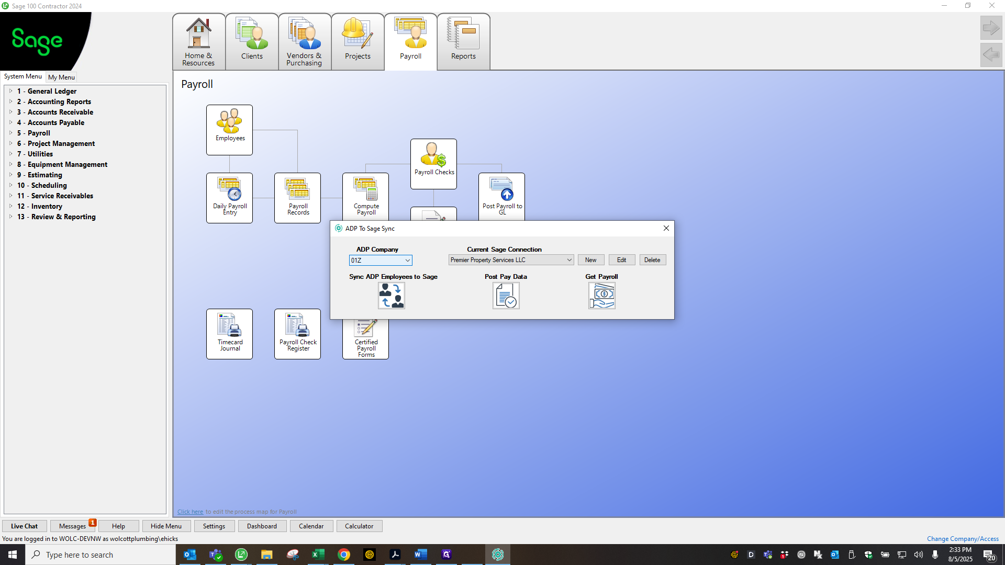The height and width of the screenshot is (565, 1005).
Task: Select the System Menu tab
Action: 23,76
